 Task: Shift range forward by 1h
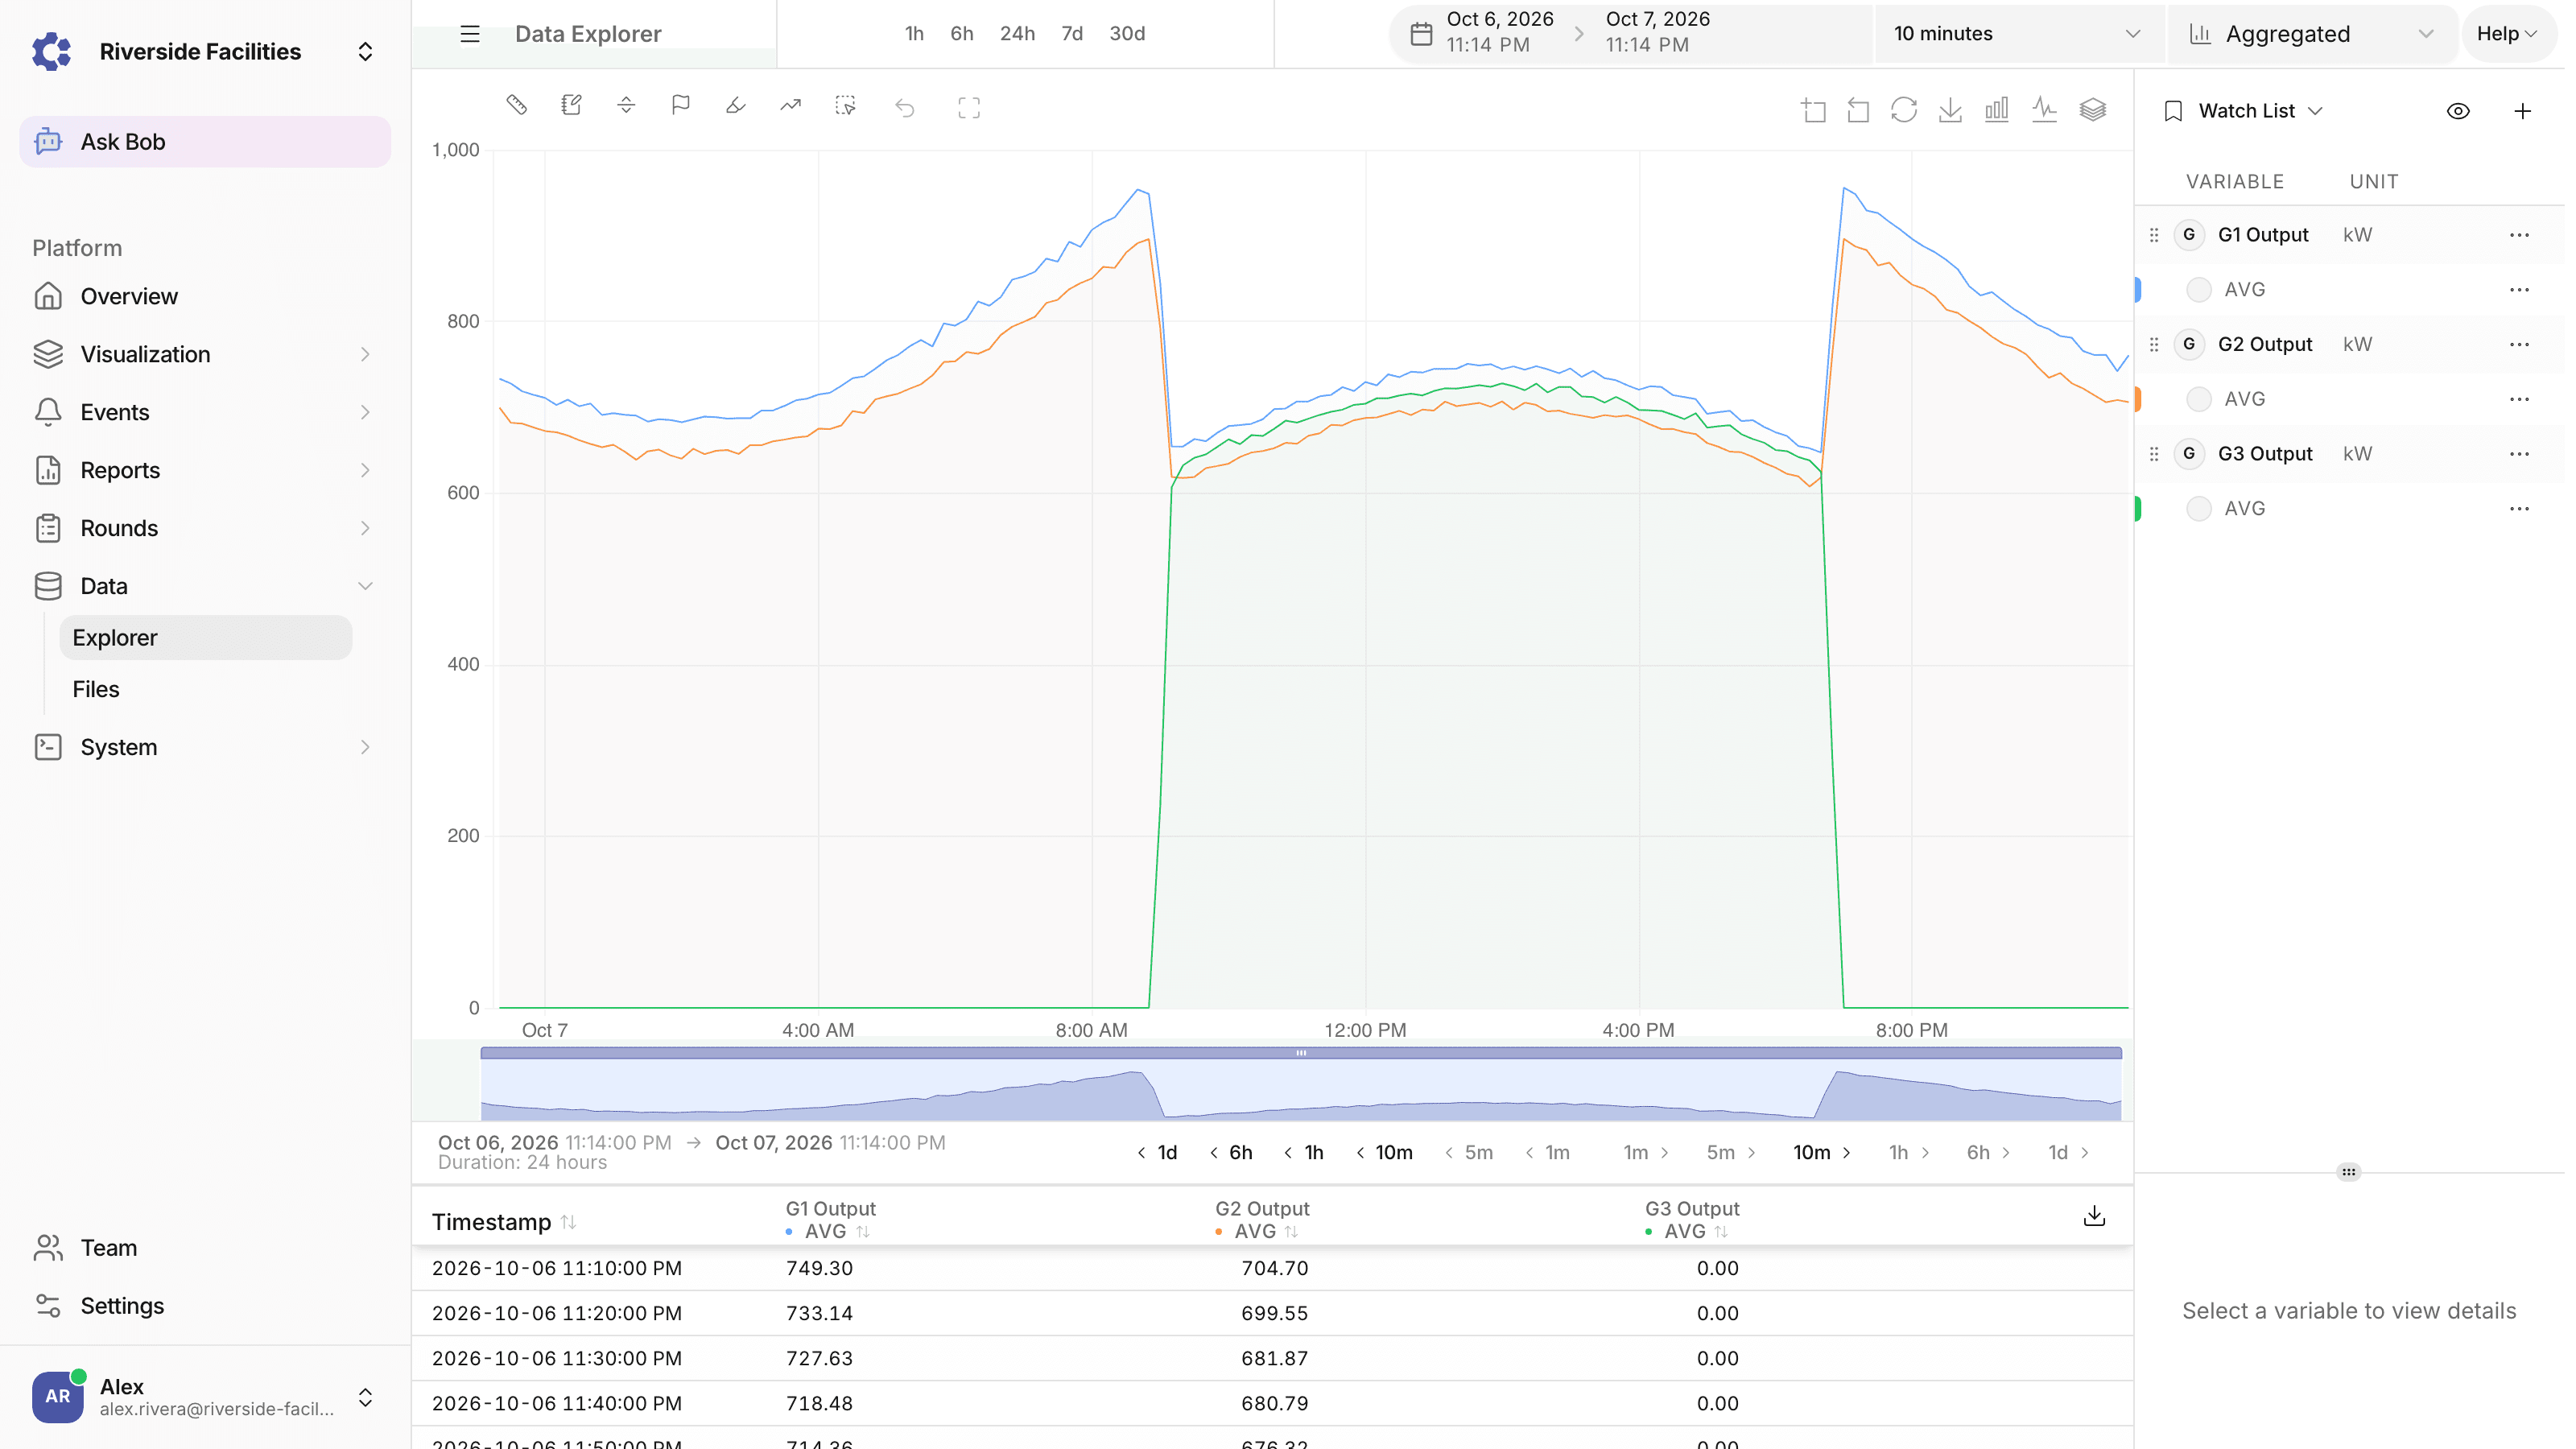(1908, 1152)
